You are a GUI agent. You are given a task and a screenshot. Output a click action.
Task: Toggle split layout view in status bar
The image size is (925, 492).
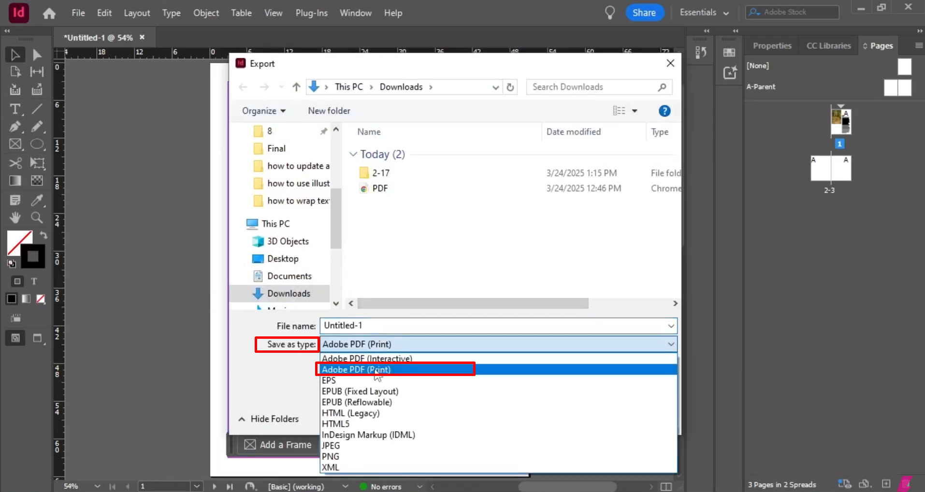(666, 486)
